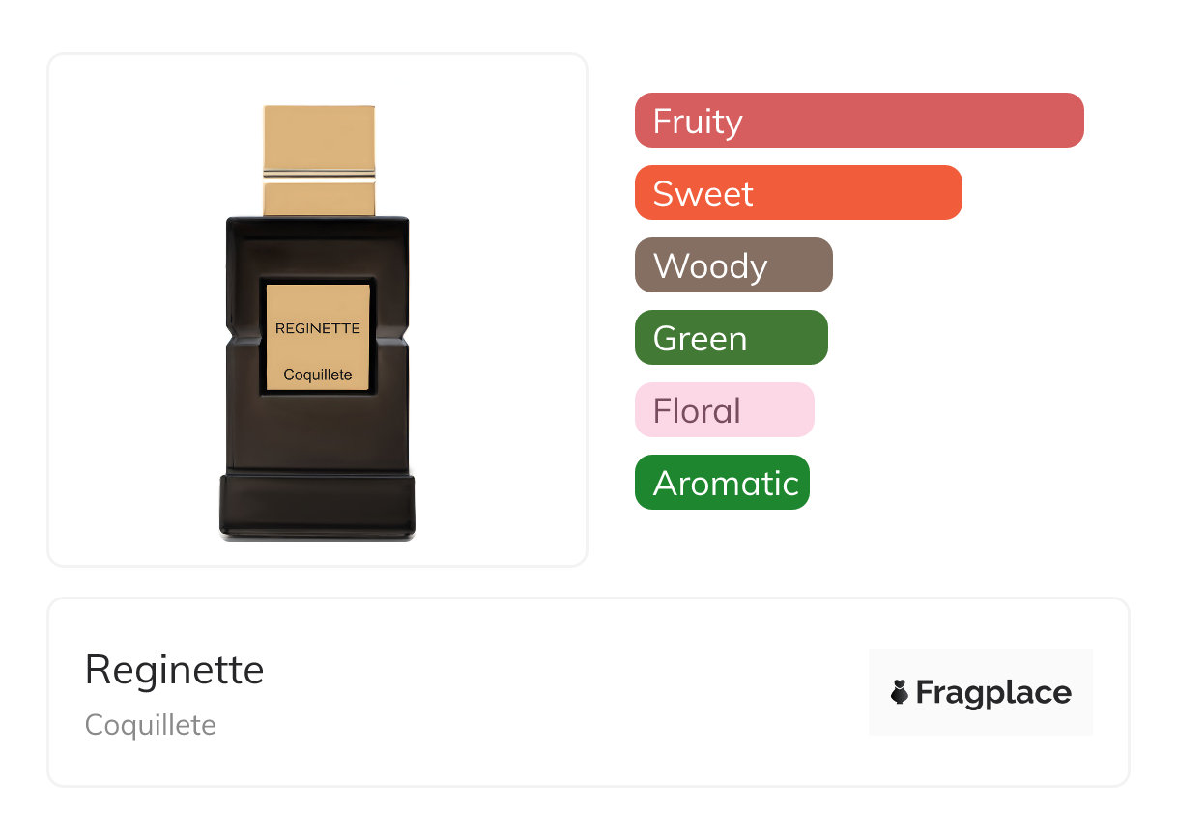Click the brown Woody accord bar

click(x=732, y=265)
